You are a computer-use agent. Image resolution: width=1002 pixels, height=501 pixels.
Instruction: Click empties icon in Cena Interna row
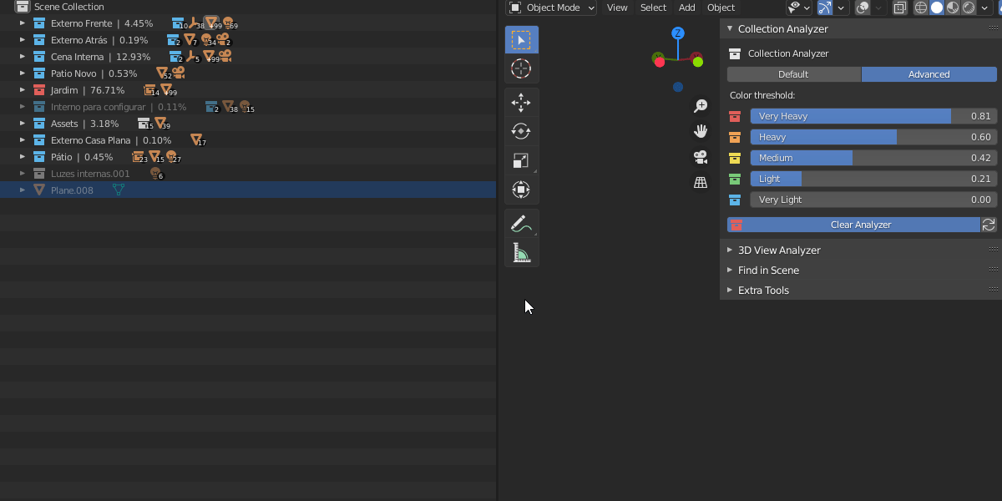(x=193, y=57)
